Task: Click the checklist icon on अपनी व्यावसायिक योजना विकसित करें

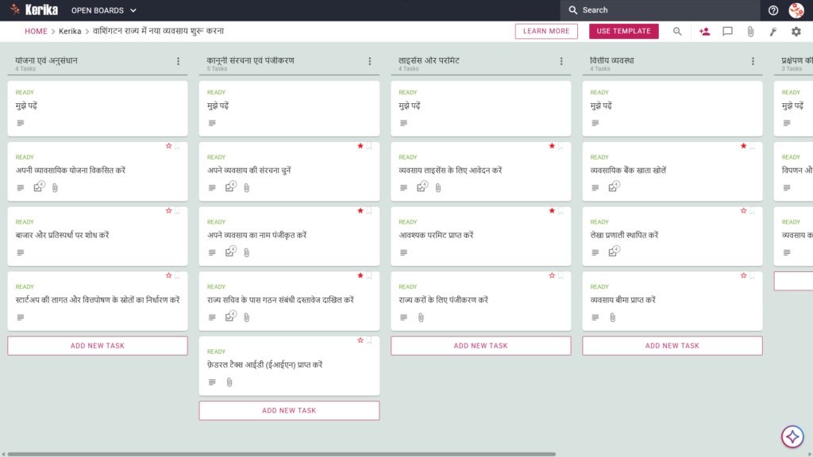Action: click(38, 186)
